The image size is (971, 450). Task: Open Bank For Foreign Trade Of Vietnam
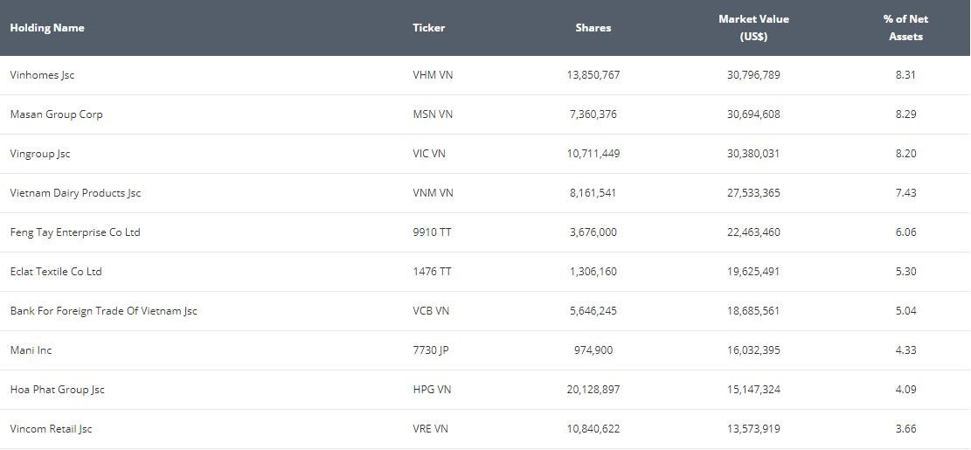pos(103,311)
